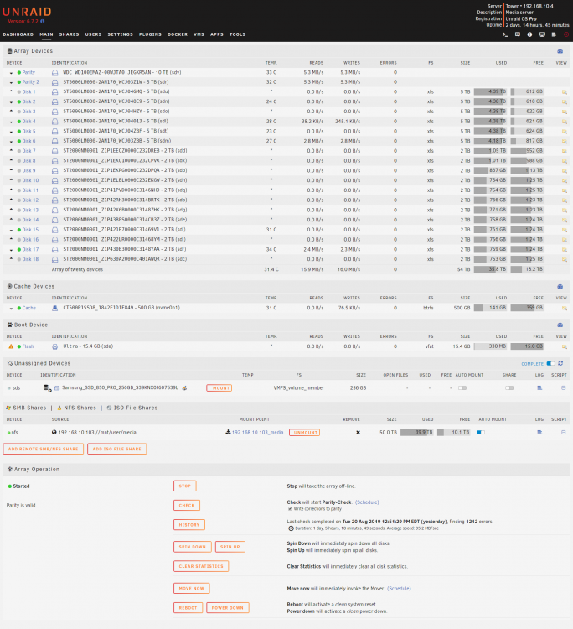Open script icon for nfs share
Screen dimensions: 573x629
pos(564,433)
